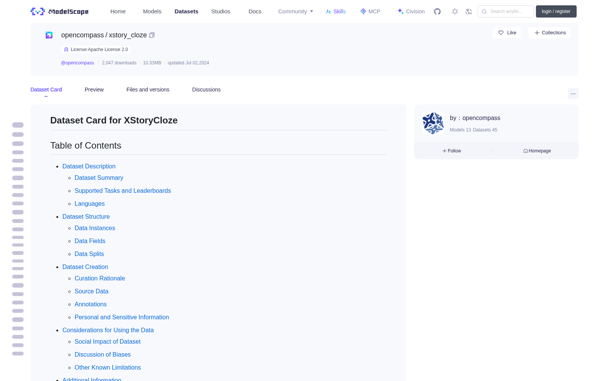The width and height of the screenshot is (609, 381).
Task: Jump to Considerations for Using the Data
Action: coord(108,330)
